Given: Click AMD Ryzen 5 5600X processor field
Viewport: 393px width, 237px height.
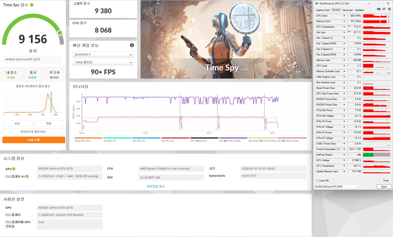Looking at the screenshot, I should [171, 169].
